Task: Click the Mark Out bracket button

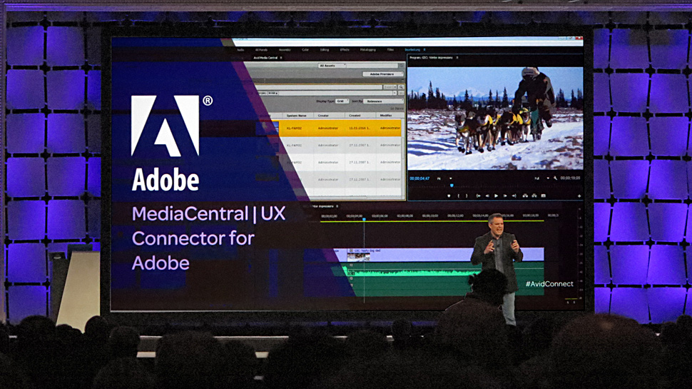Action: pyautogui.click(x=467, y=196)
